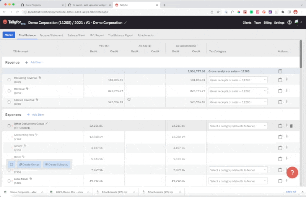Image resolution: width=306 pixels, height=197 pixels.
Task: Switch to the Balance Sheet tab
Action: pos(76,35)
